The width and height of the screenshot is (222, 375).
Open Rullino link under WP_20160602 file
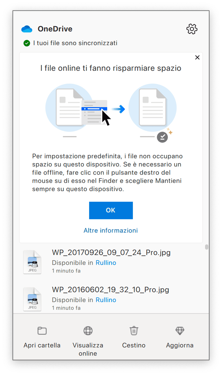(106, 300)
